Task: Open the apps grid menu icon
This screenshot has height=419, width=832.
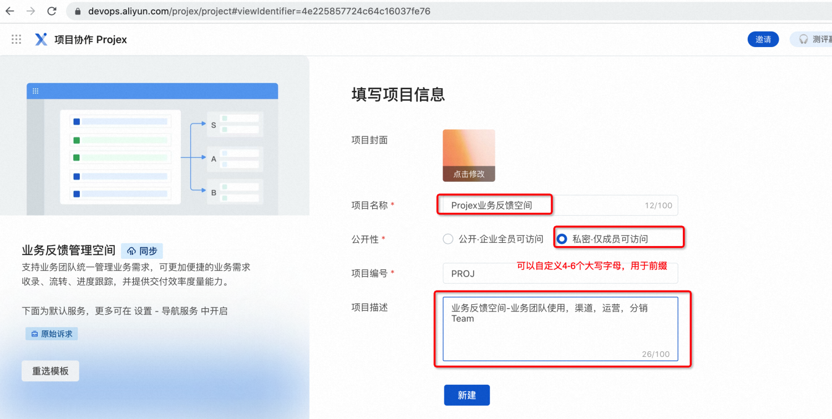Action: (17, 39)
